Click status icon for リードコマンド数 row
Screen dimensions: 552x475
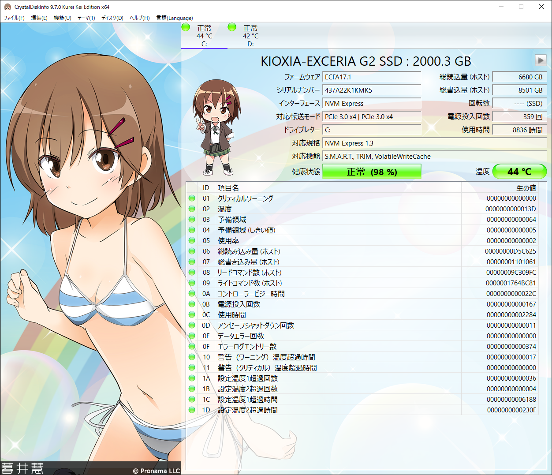tap(192, 272)
